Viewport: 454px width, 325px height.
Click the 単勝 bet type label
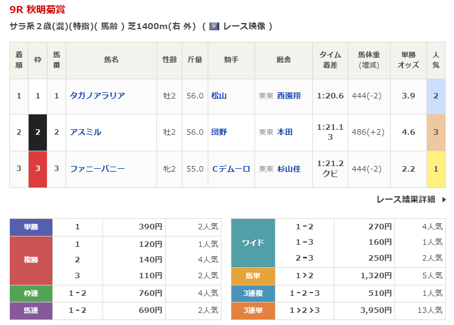pyautogui.click(x=31, y=227)
